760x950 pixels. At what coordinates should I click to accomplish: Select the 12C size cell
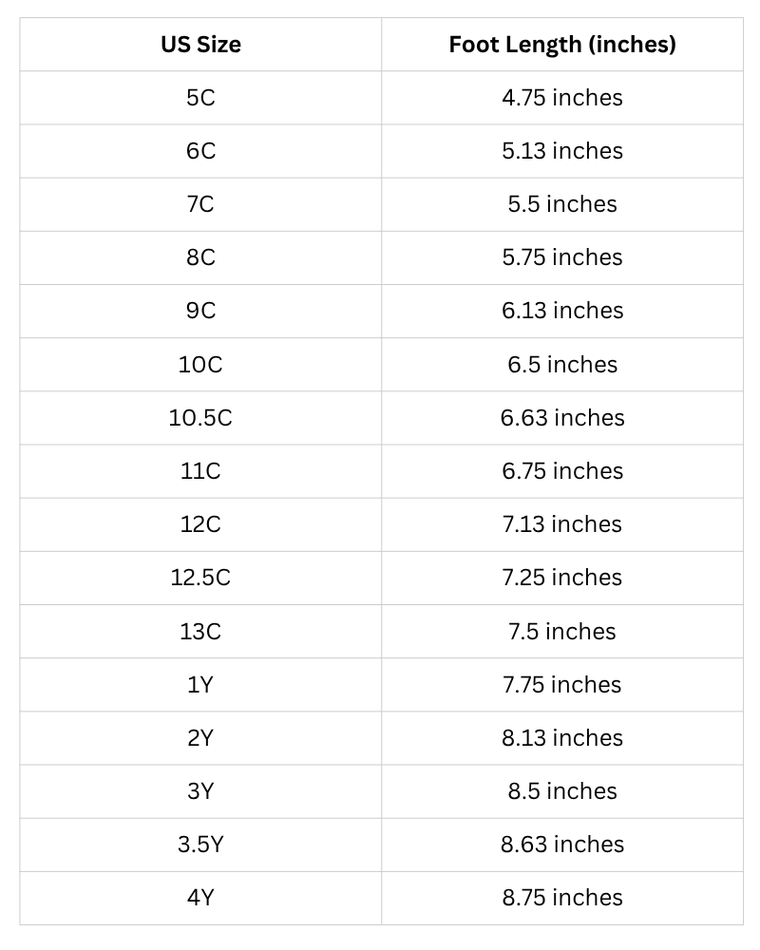click(x=200, y=524)
